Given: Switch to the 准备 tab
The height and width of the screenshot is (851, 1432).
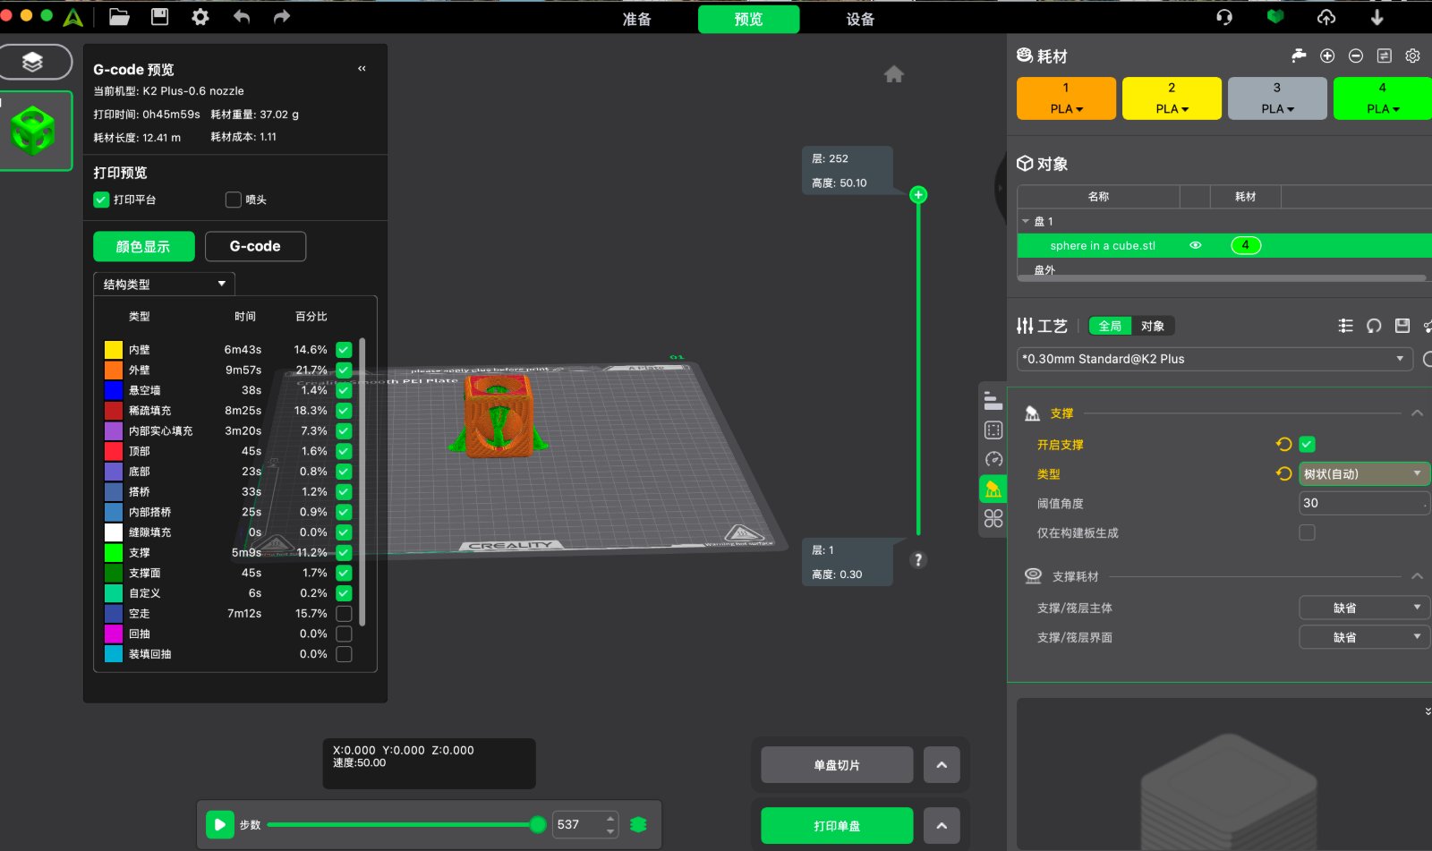Looking at the screenshot, I should (636, 19).
